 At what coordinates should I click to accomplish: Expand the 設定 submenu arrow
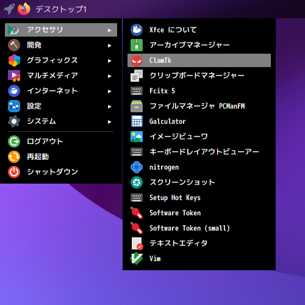(110, 107)
